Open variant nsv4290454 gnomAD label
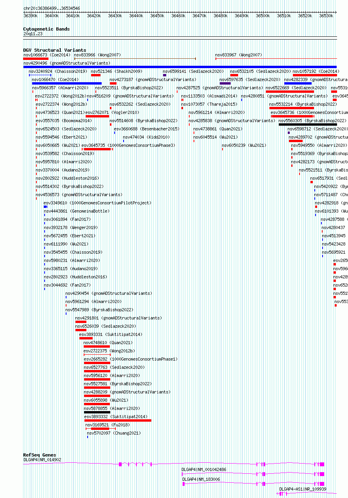This screenshot has height=498, width=348. point(109,294)
